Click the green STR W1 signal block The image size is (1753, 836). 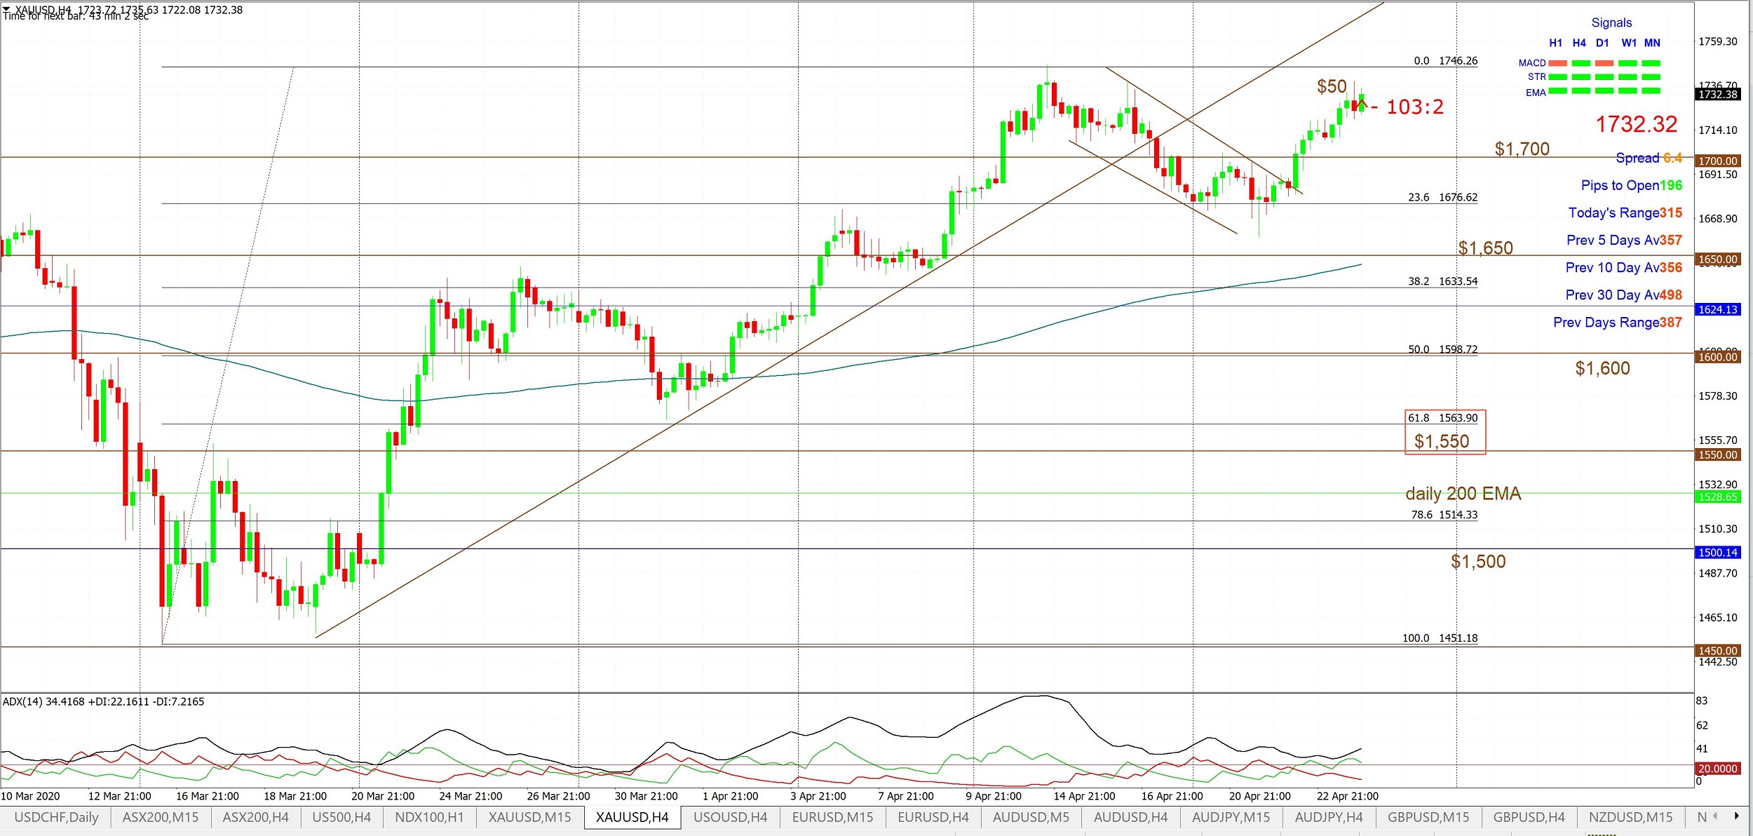(1627, 77)
